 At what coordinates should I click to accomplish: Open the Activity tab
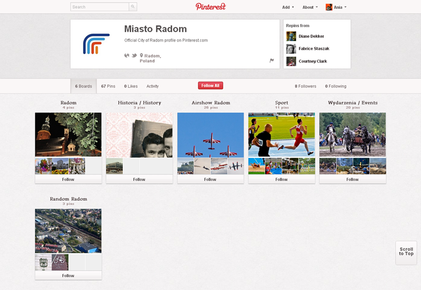[x=153, y=86]
